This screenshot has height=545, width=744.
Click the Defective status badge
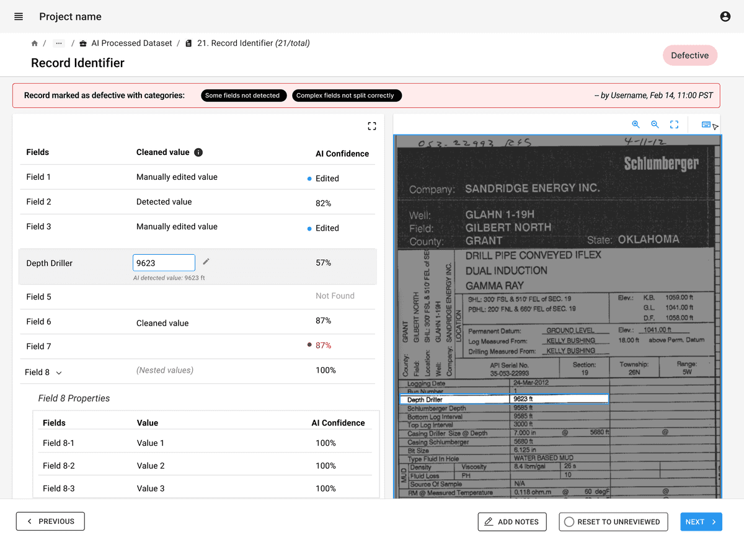690,55
